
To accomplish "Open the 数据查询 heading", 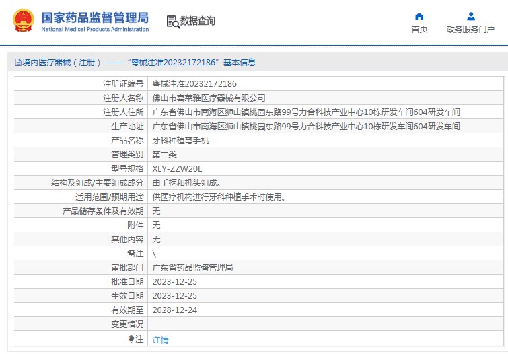I will click(x=197, y=21).
